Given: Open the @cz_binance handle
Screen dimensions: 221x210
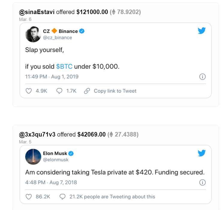Looking at the screenshot, I should pyautogui.click(x=58, y=37).
